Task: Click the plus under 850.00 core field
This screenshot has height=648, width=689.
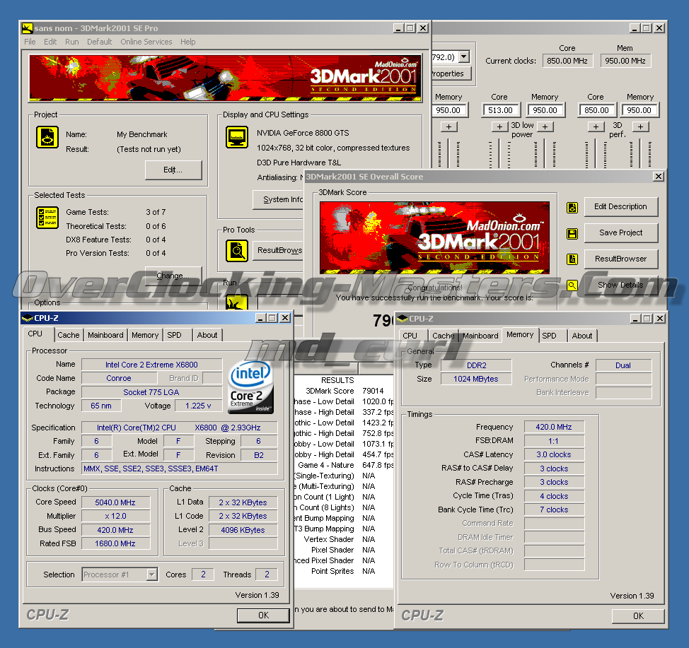Action: [596, 127]
